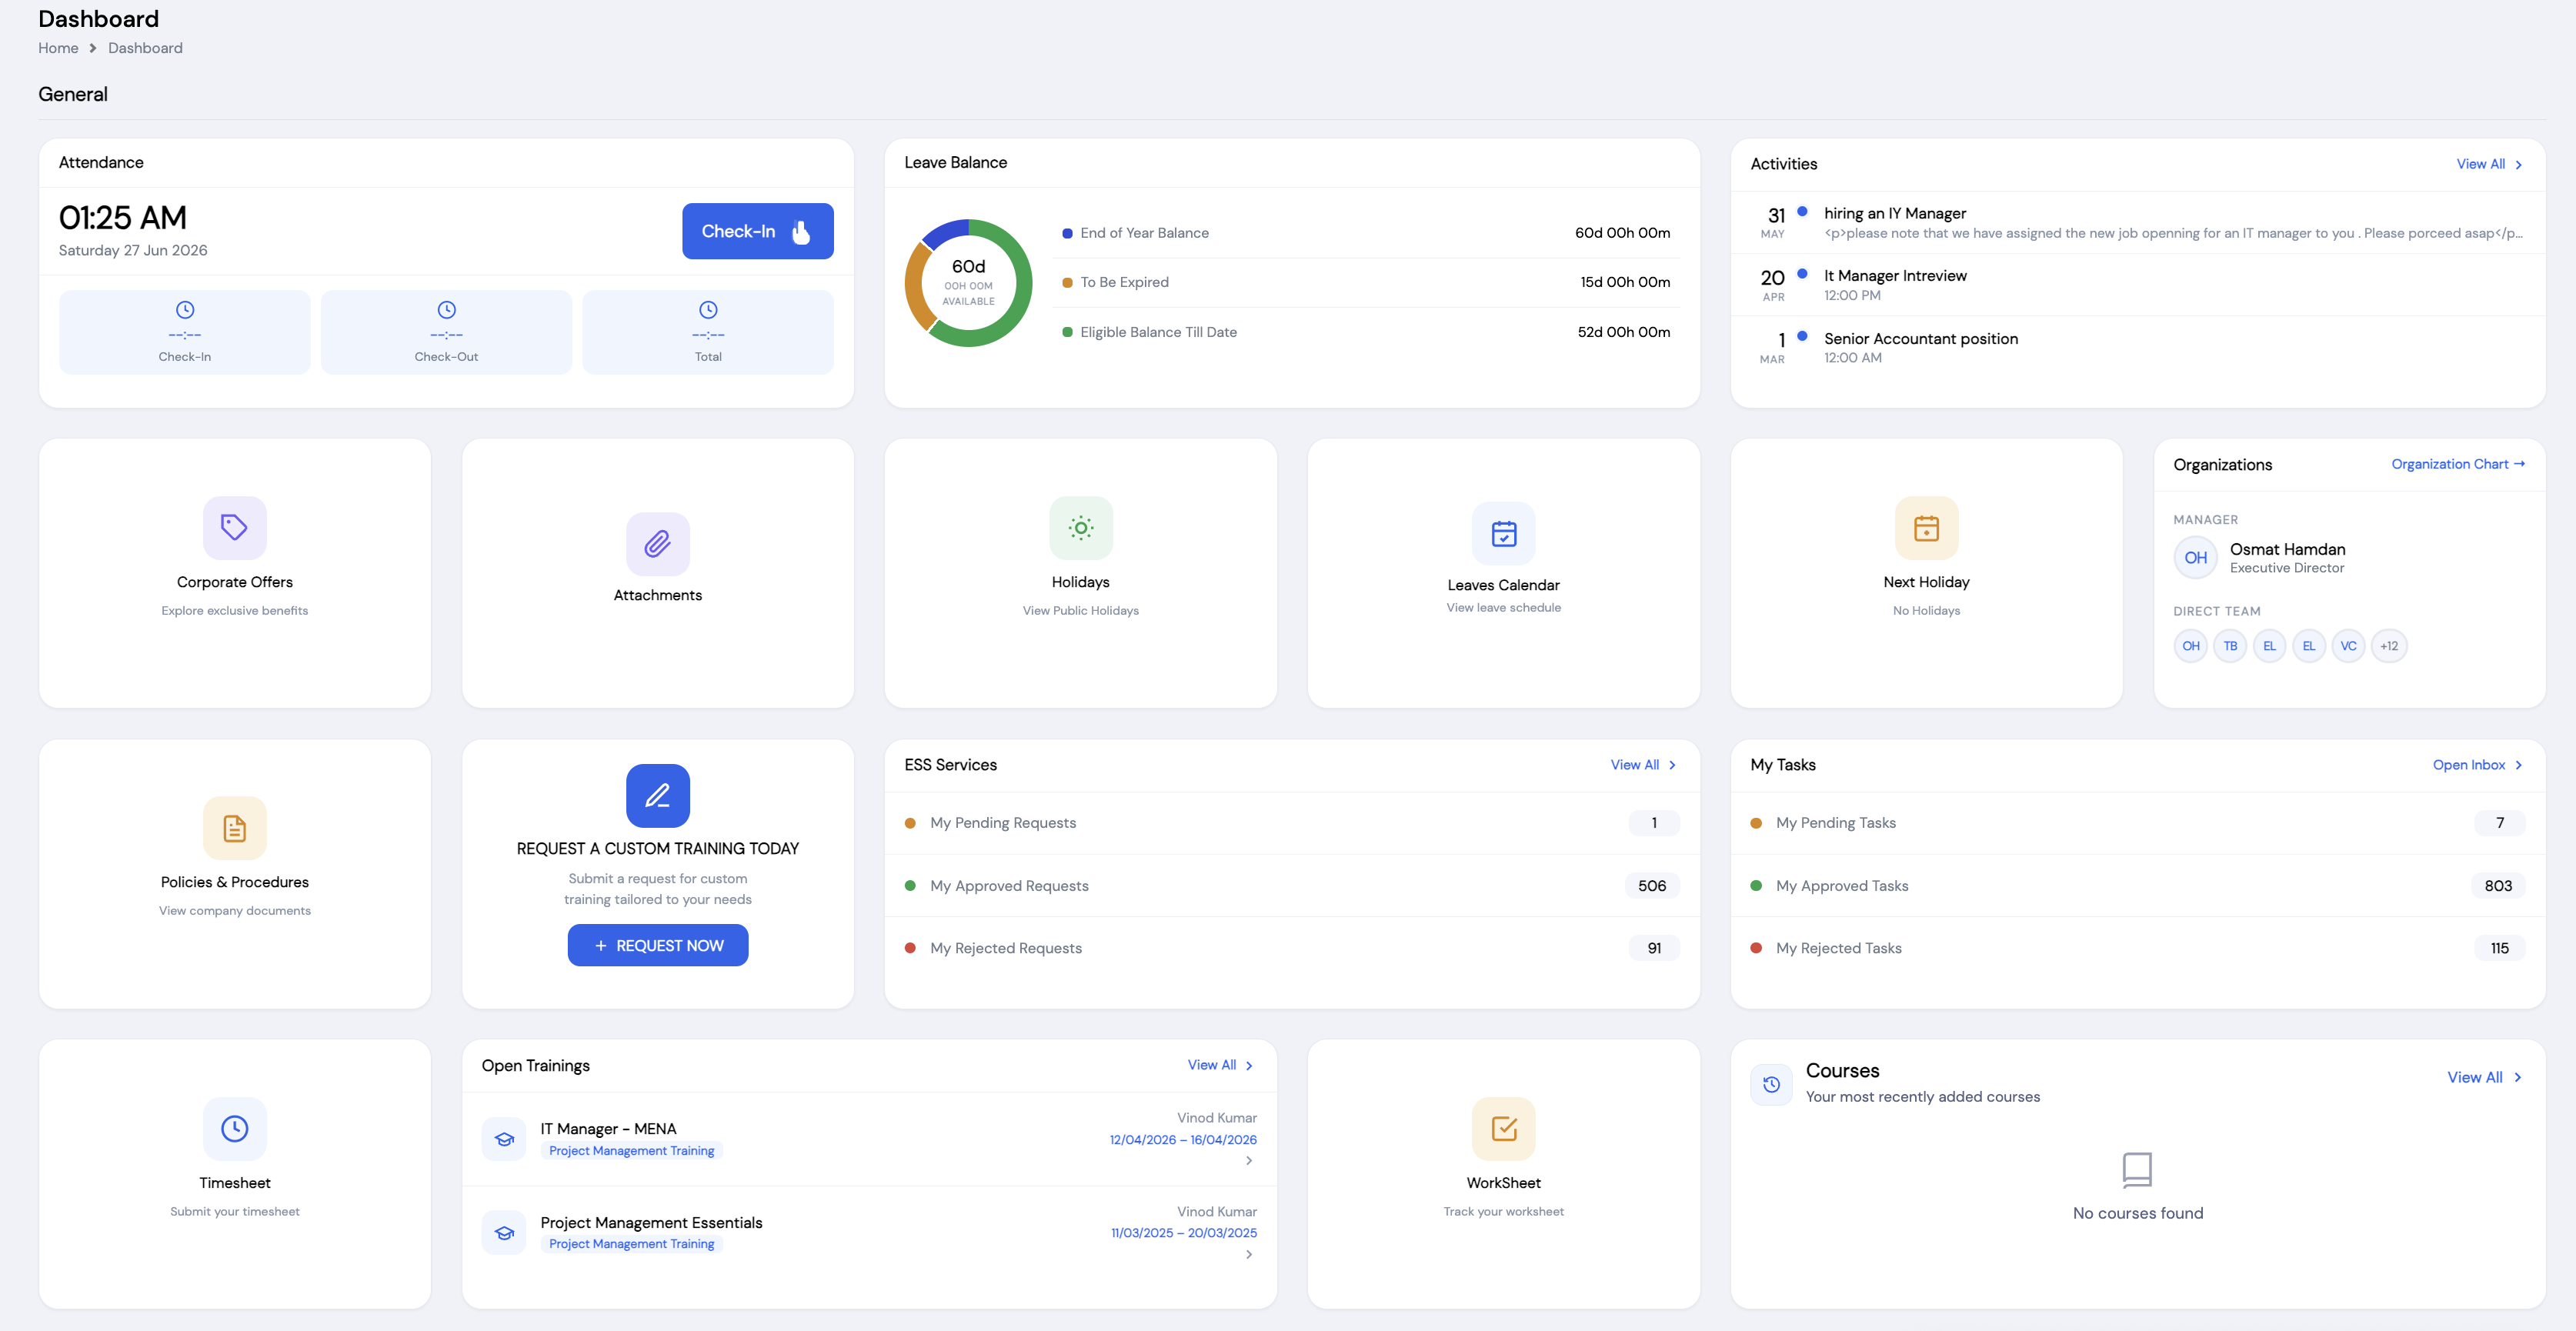Click manager Osmat Hamdan's OH avatar
The height and width of the screenshot is (1331, 2576).
tap(2195, 558)
